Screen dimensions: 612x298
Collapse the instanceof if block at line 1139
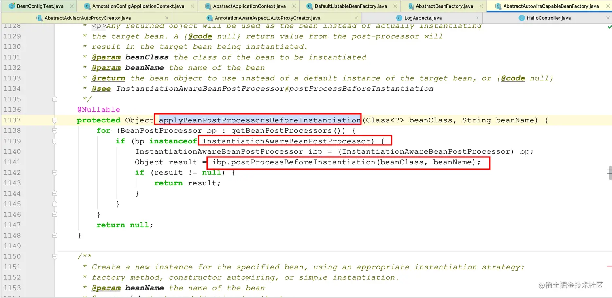[x=55, y=141]
